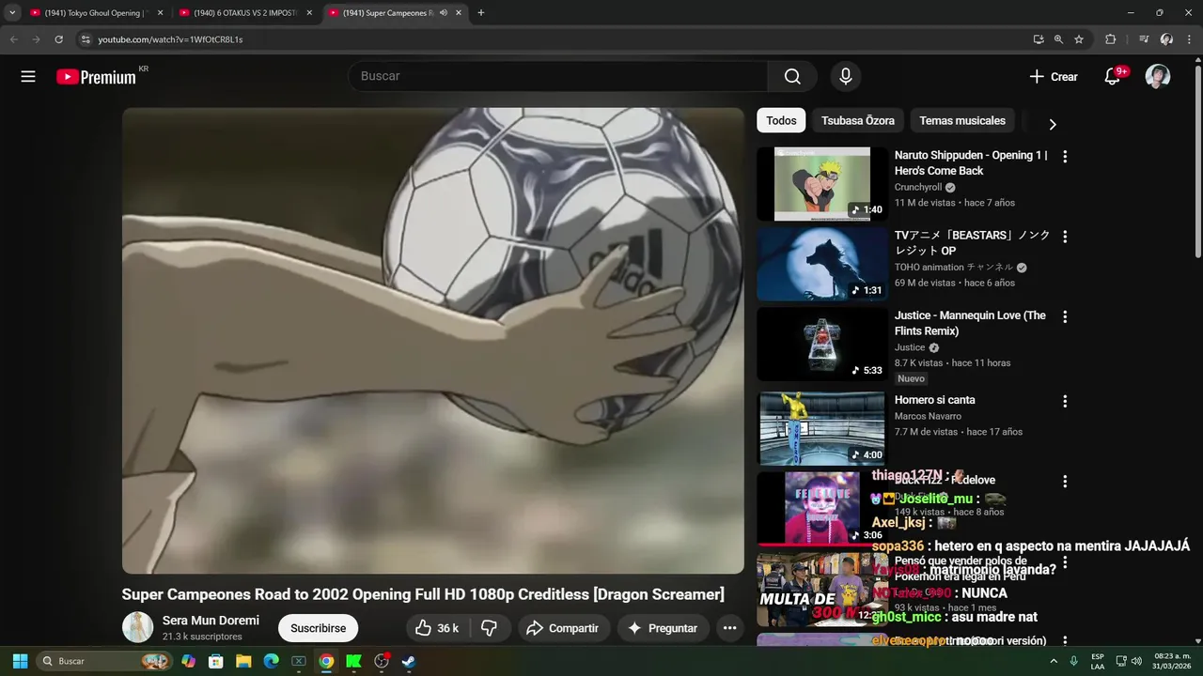Toggle microphone icon in system tray
The width and height of the screenshot is (1203, 676).
[x=1073, y=661]
